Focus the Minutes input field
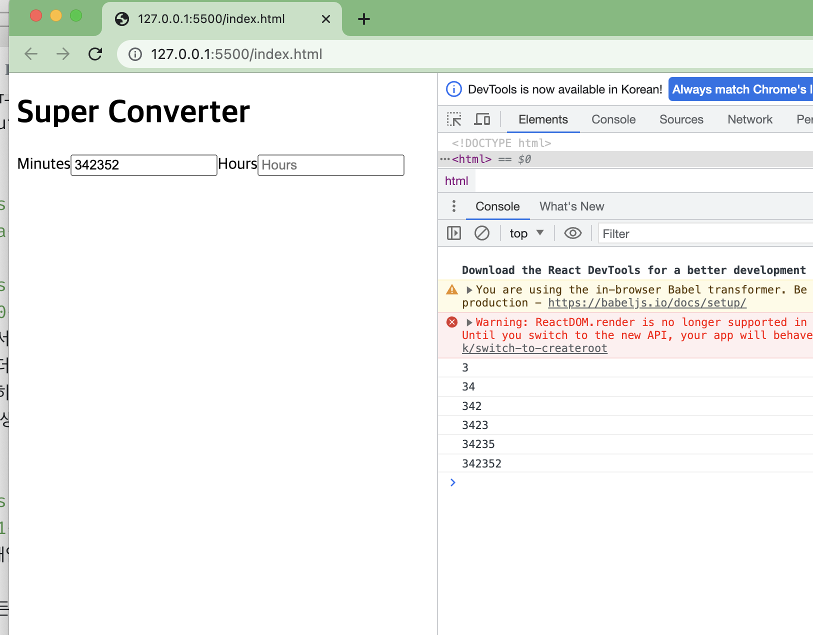 [144, 165]
